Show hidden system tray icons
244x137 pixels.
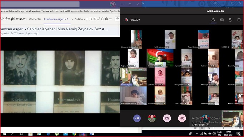(x=197, y=133)
